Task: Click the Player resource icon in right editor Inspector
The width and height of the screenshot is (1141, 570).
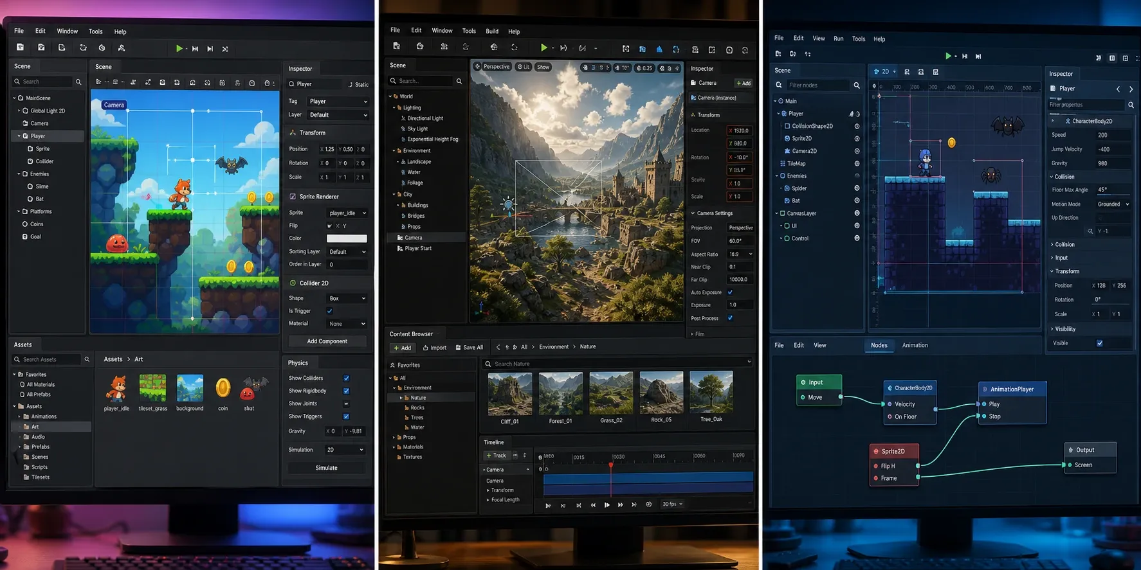Action: point(1053,89)
